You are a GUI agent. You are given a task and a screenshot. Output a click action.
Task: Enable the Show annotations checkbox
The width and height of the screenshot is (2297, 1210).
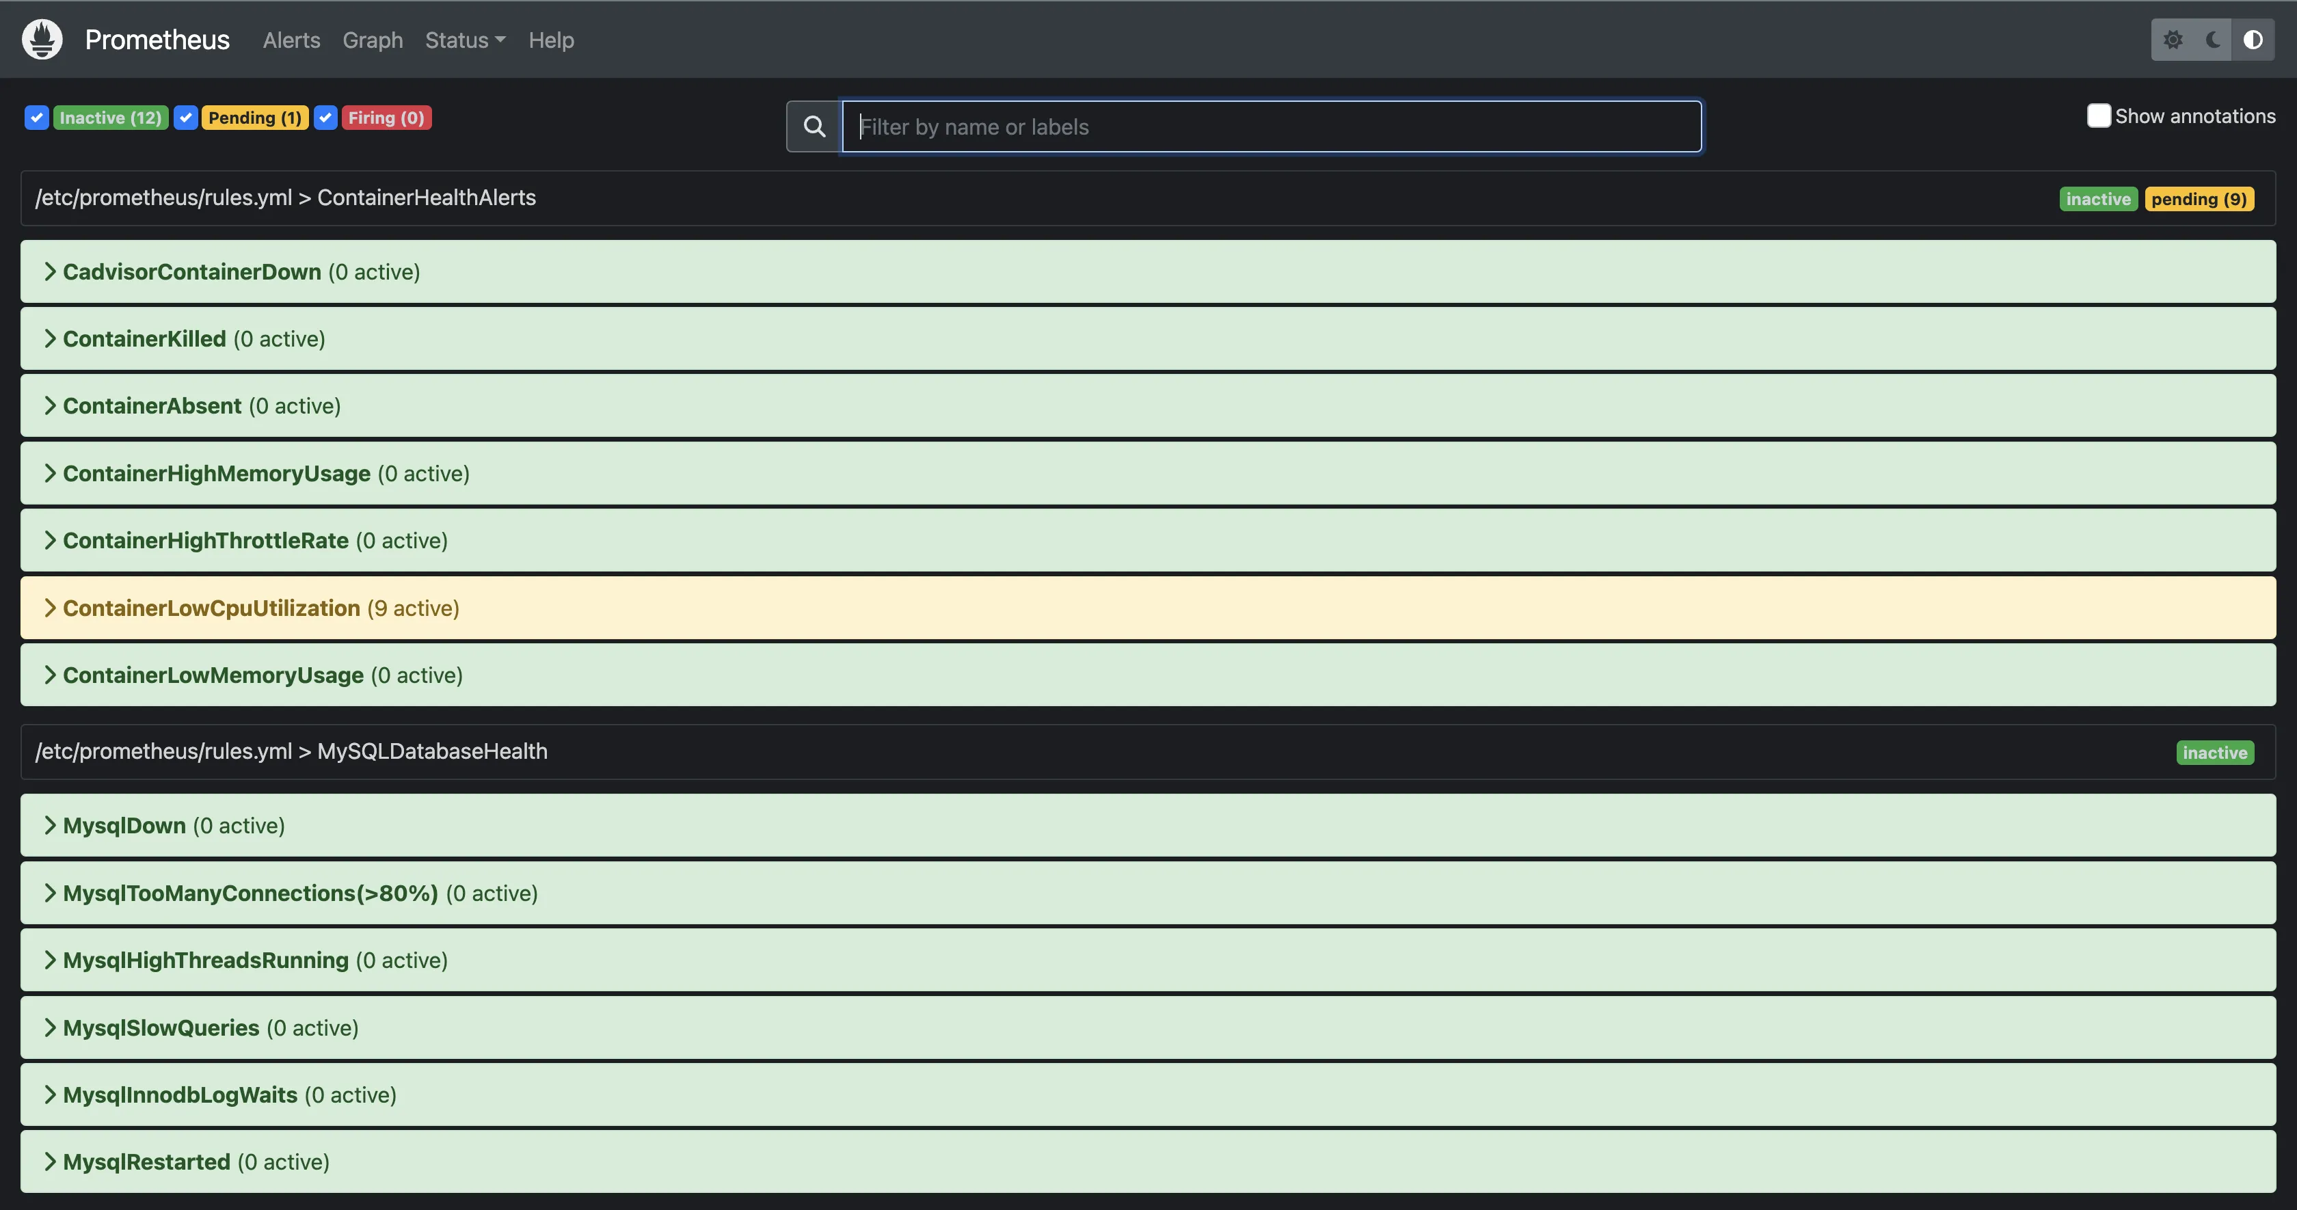[x=2098, y=116]
